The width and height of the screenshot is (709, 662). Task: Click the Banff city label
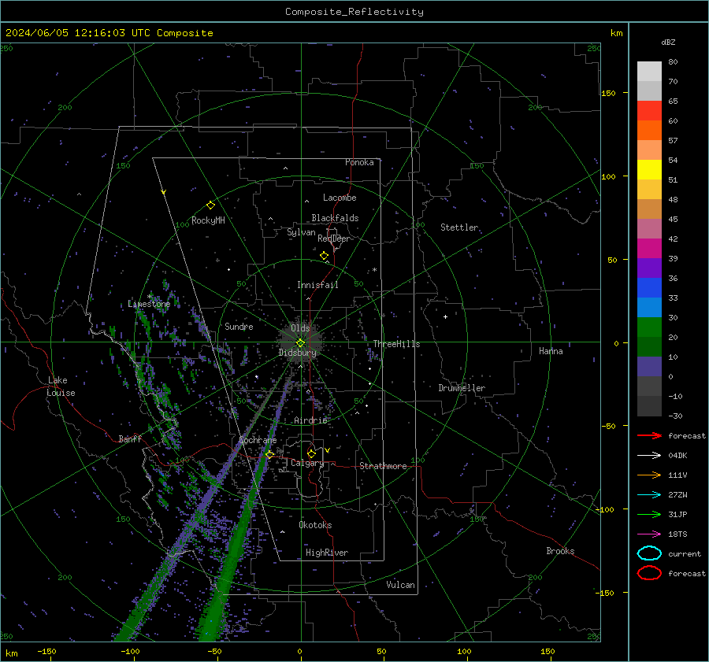coord(130,438)
